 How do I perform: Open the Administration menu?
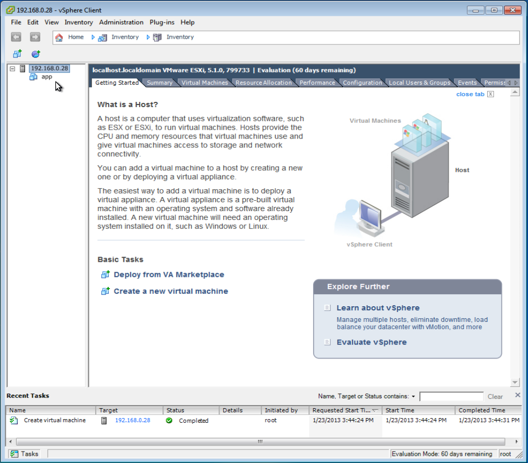point(121,22)
